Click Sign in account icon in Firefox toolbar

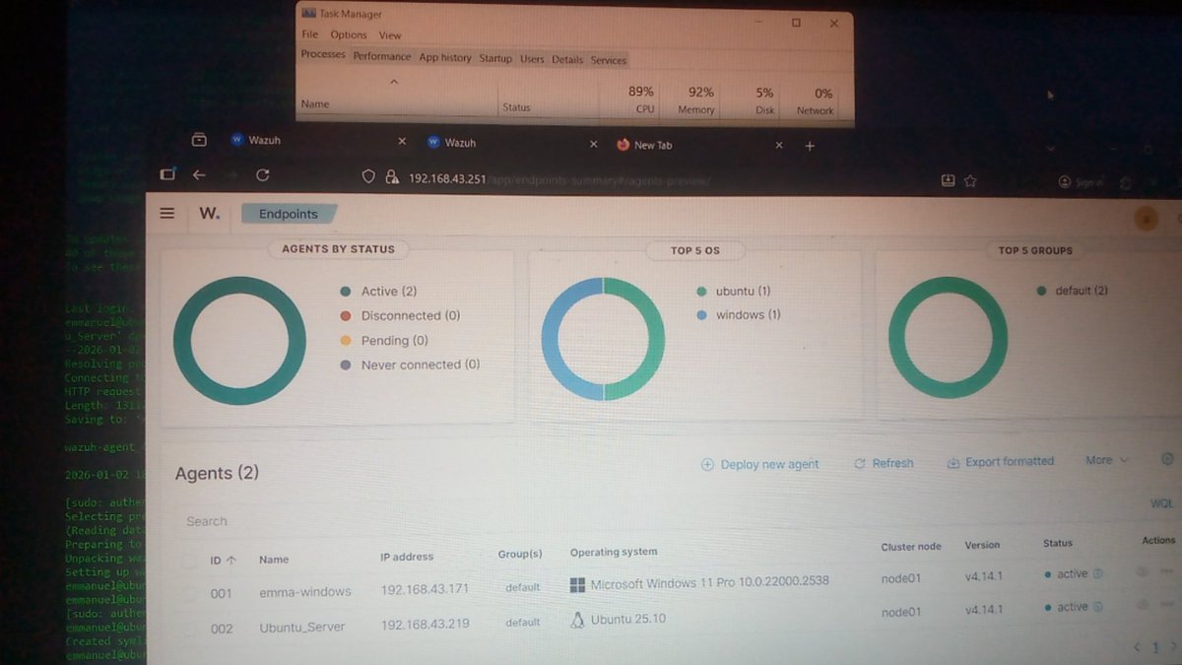[x=1081, y=182]
